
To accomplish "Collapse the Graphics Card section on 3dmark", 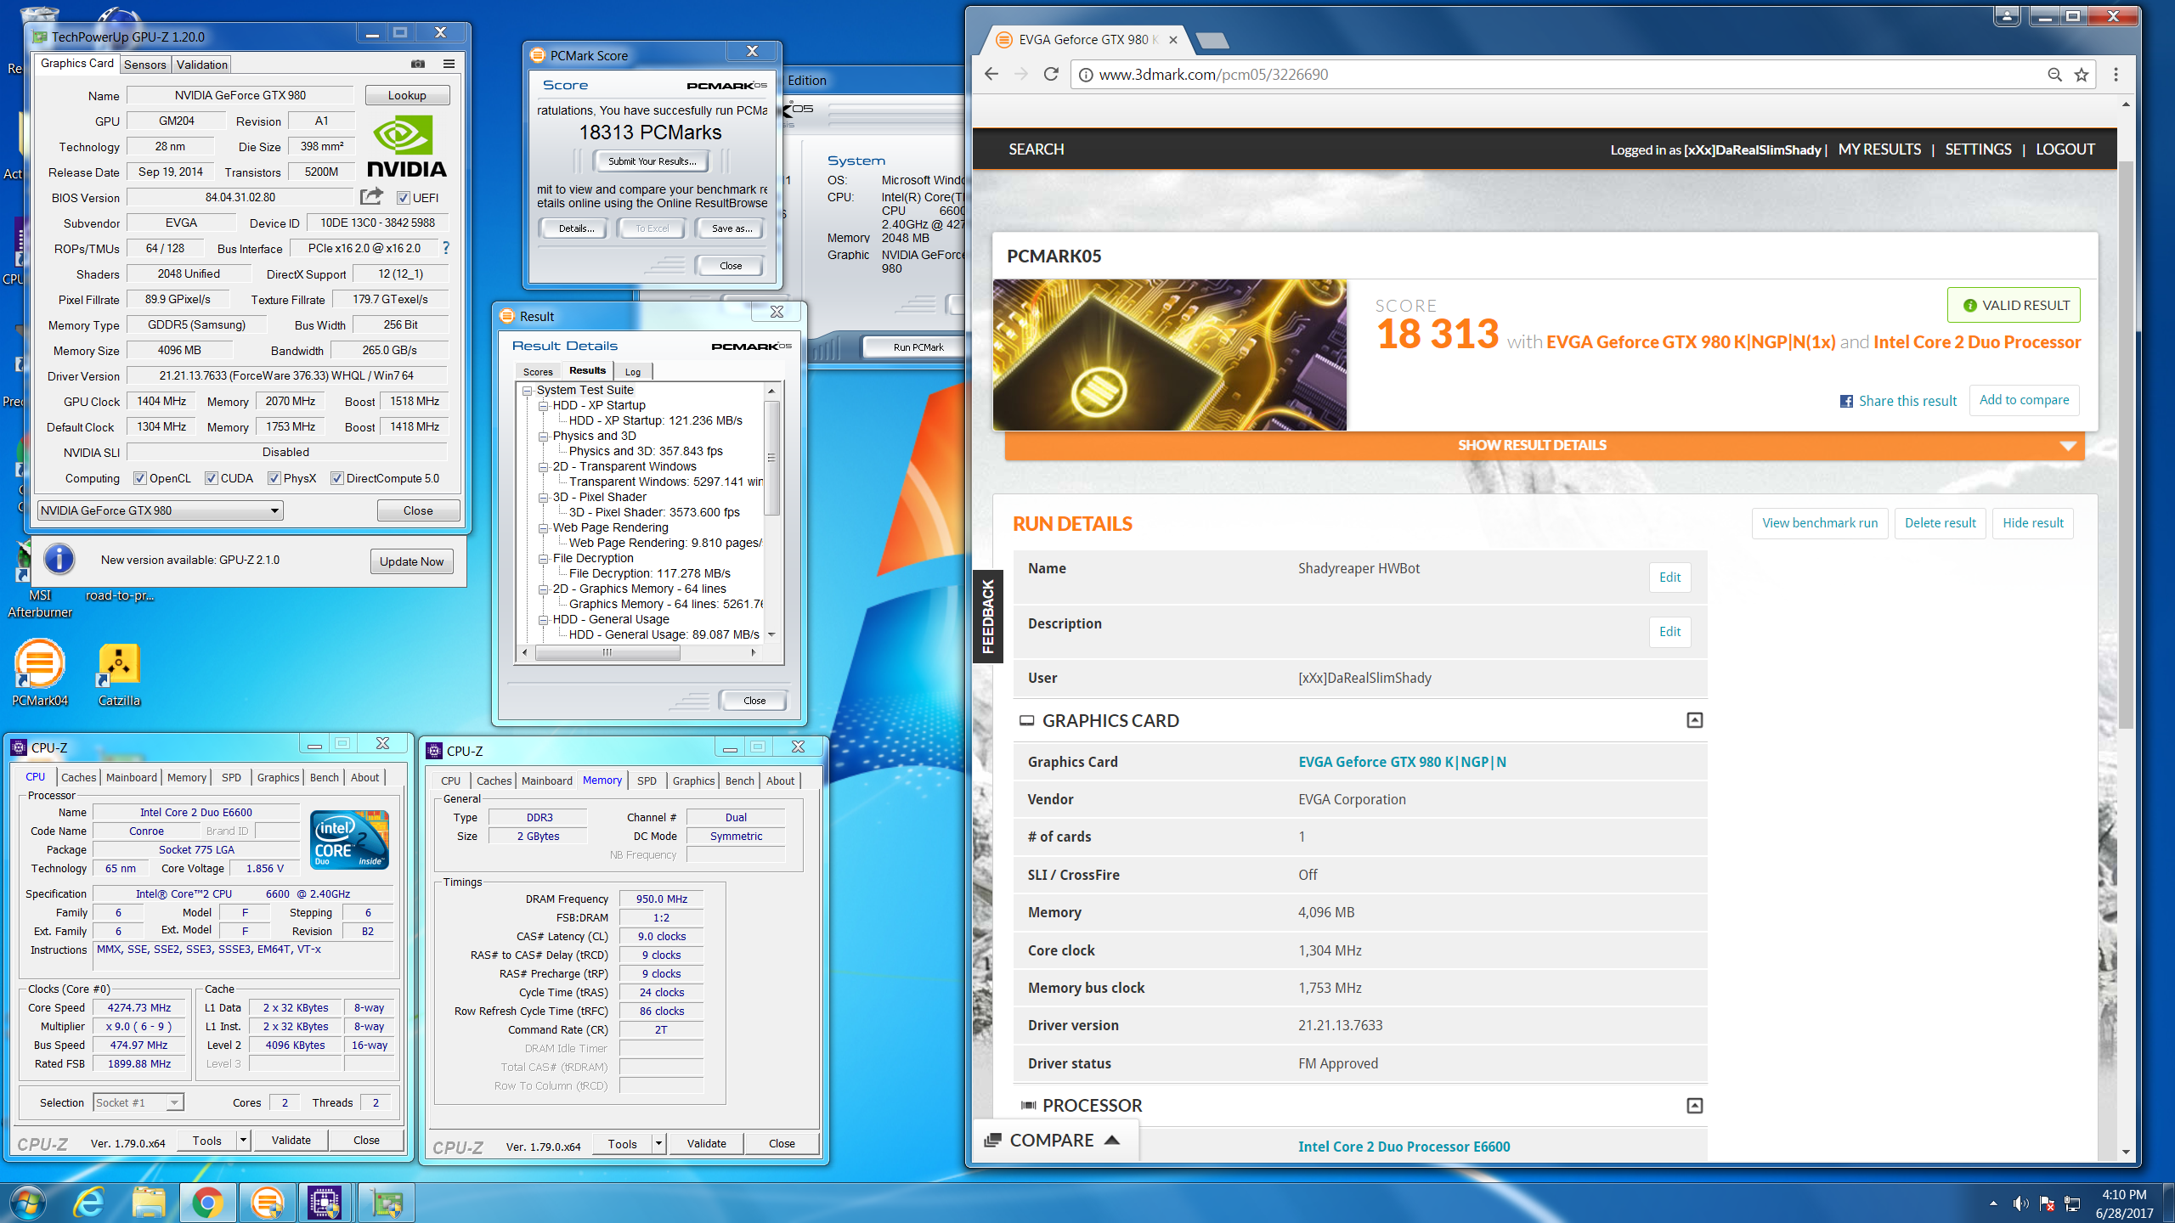I will 1694,720.
